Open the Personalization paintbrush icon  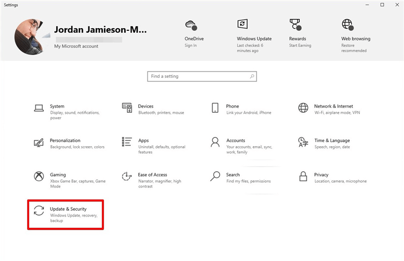pyautogui.click(x=39, y=143)
